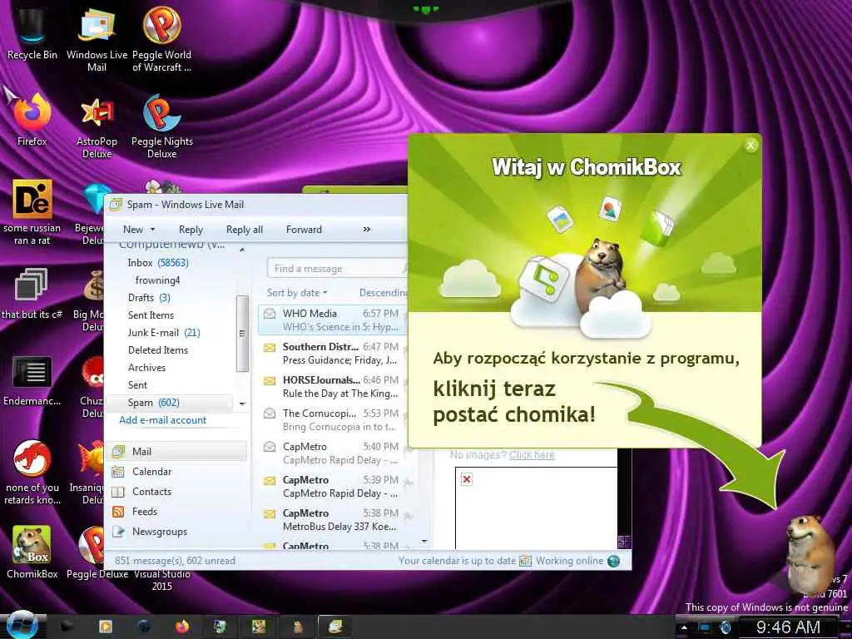The image size is (852, 639).
Task: Collapse the account folder list arrow
Action: pyautogui.click(x=242, y=250)
